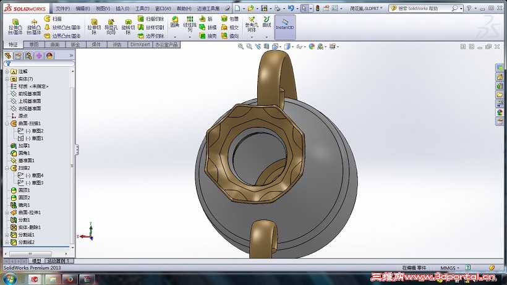Expand the 分割线2 feature node
The height and width of the screenshot is (285, 507).
(x=7, y=242)
